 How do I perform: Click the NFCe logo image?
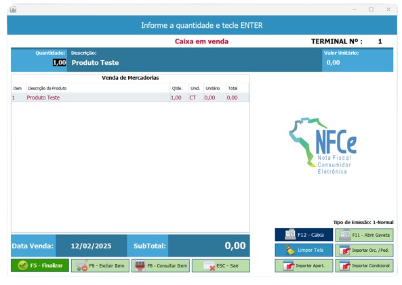coord(323,146)
